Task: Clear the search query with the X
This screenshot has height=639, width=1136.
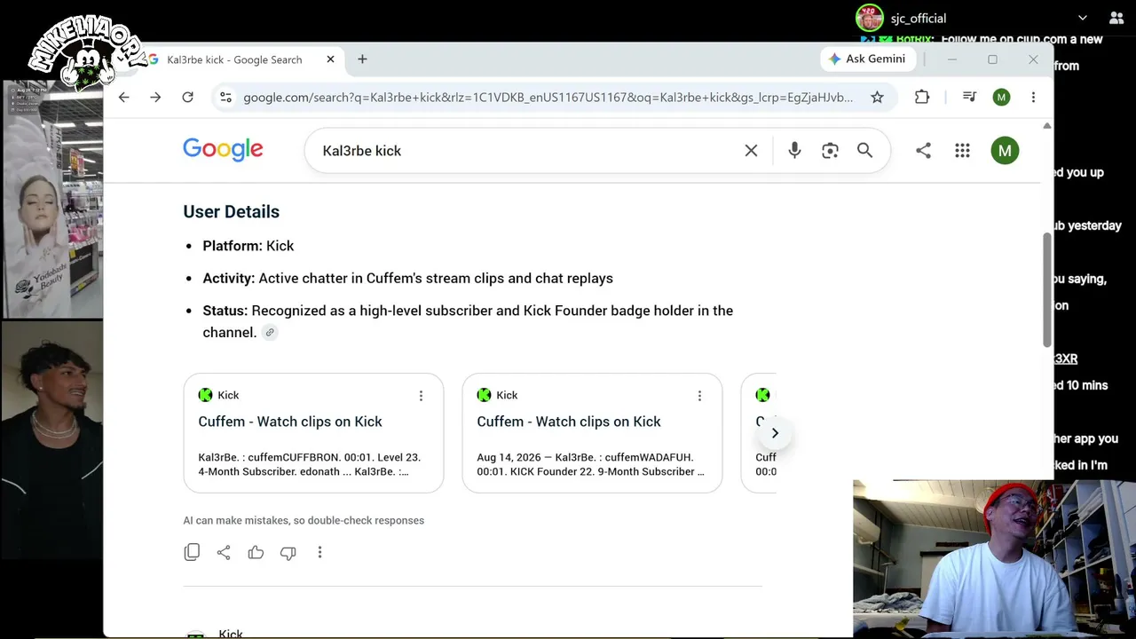Action: tap(751, 151)
